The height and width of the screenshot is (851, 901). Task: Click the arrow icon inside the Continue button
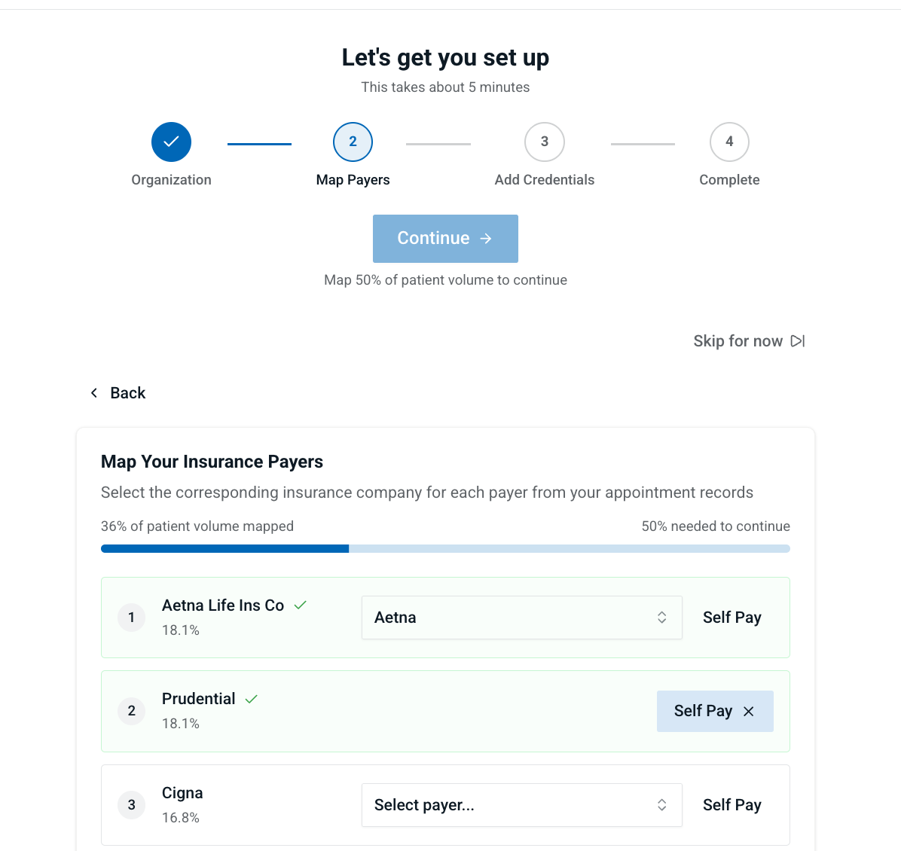[486, 239]
